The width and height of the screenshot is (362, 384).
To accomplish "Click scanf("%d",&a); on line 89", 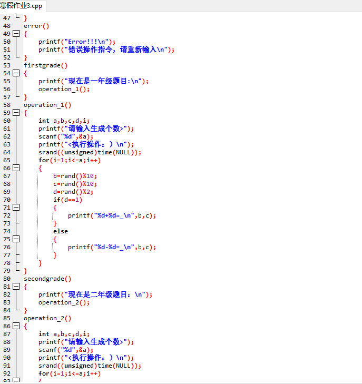I will [x=66, y=350].
